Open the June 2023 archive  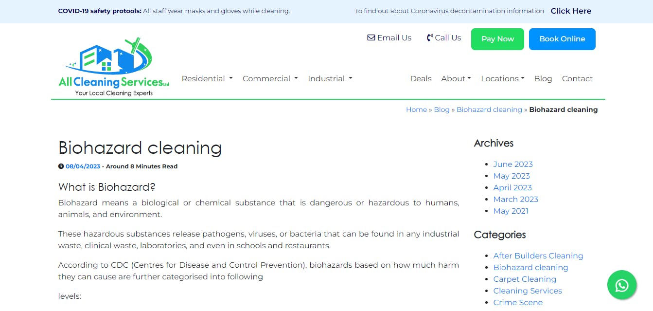tap(513, 165)
